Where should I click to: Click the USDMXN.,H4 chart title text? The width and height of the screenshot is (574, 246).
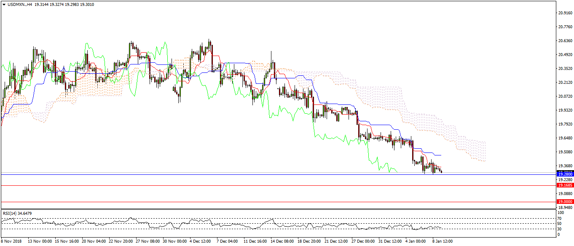click(x=20, y=4)
